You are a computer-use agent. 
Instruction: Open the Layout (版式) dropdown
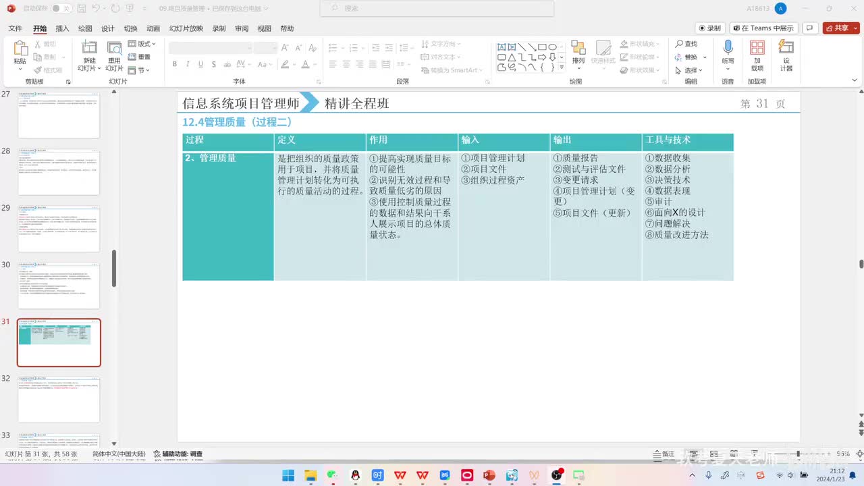pyautogui.click(x=142, y=44)
